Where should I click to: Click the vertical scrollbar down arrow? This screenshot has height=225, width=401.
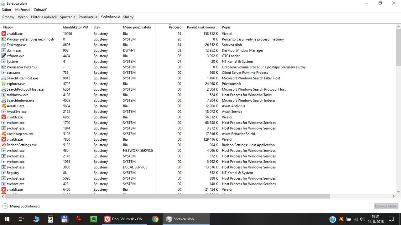[398, 191]
